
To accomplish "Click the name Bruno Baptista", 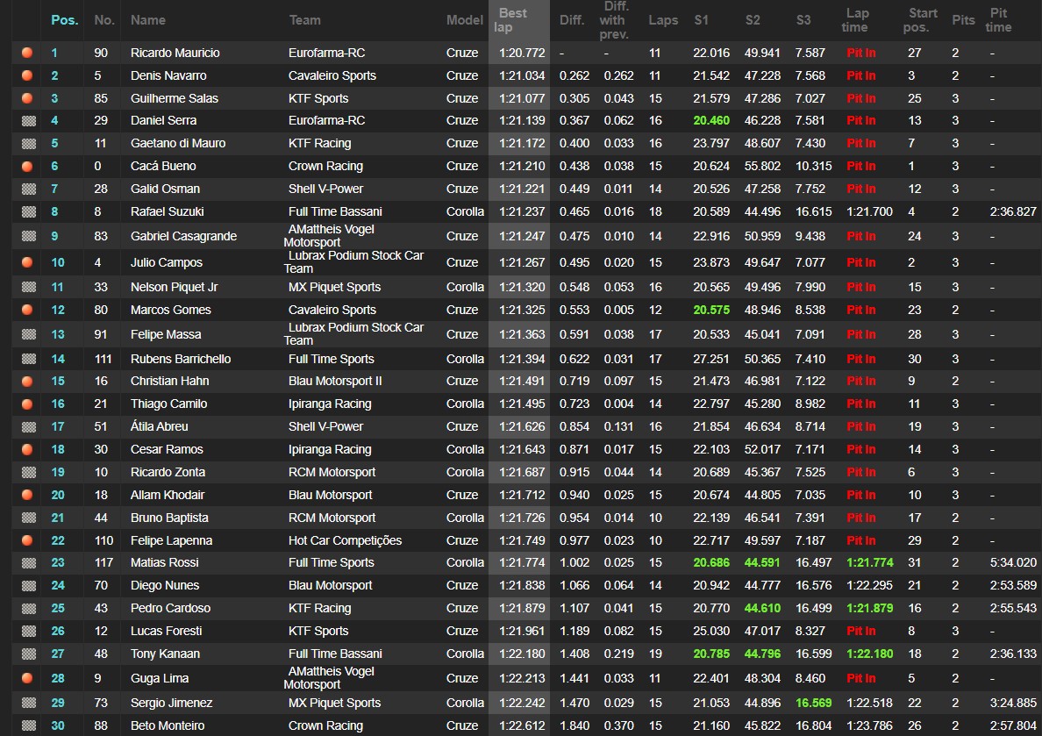I will (x=169, y=518).
